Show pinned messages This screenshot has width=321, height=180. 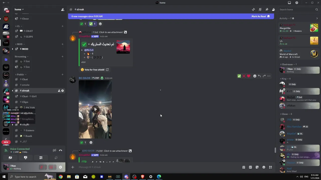267,9
